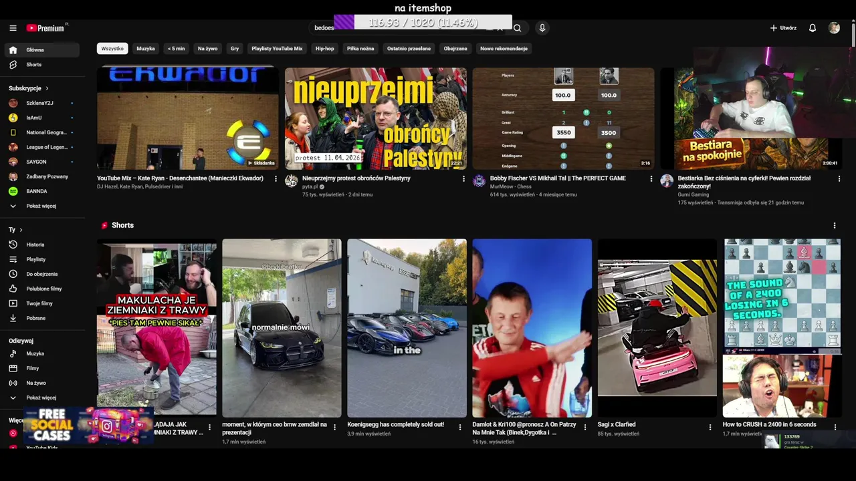Open options for Bestiarka stream video

[x=839, y=178]
